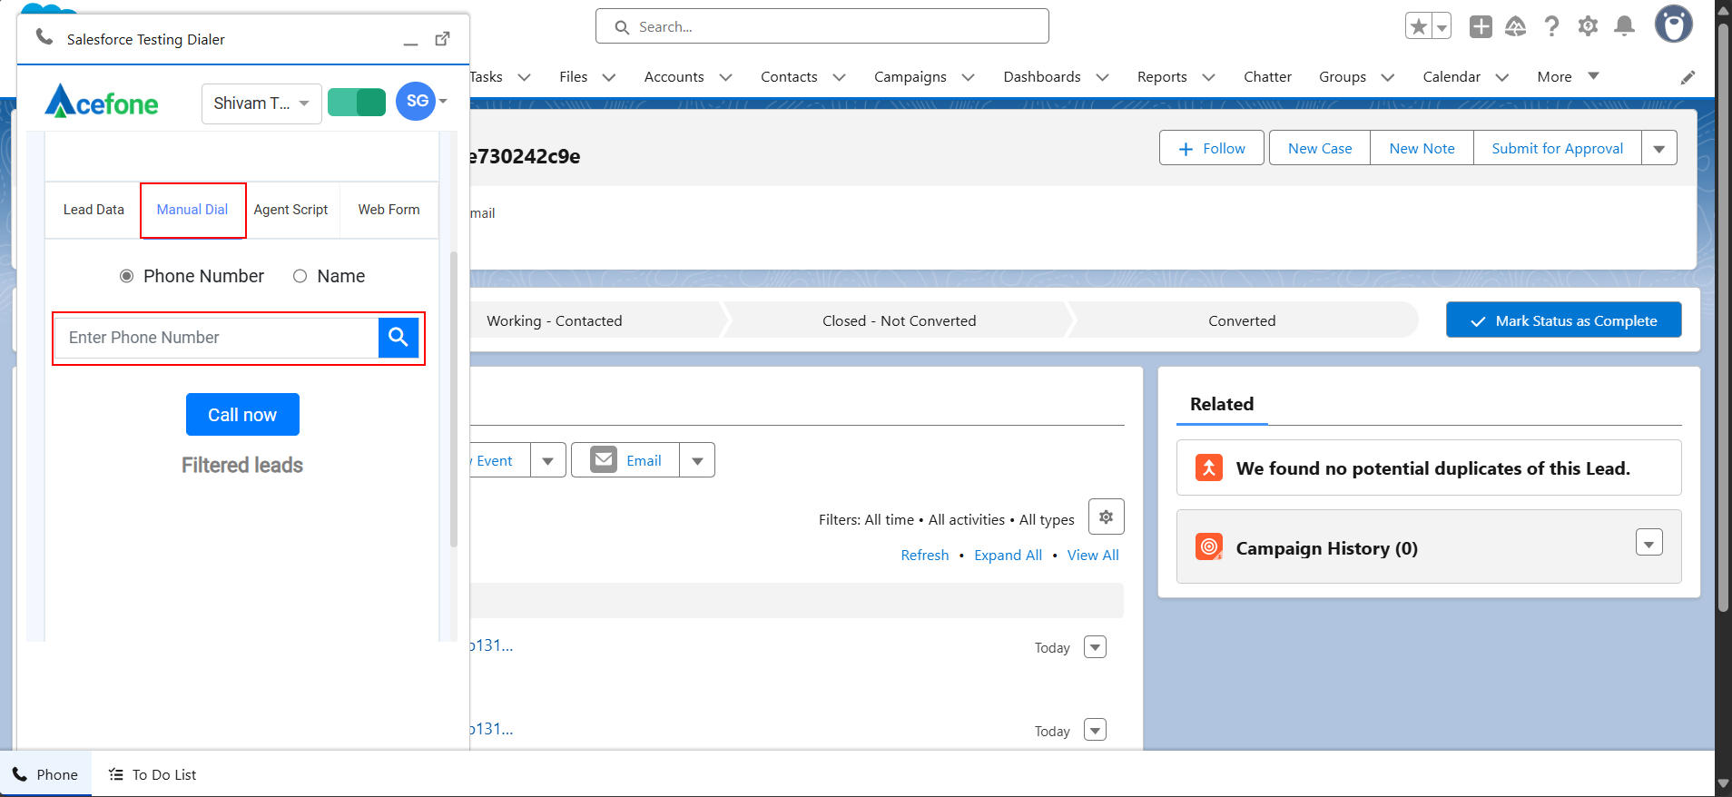Click the dialer panel vertical scrollbar
1732x797 pixels.
coord(454,399)
